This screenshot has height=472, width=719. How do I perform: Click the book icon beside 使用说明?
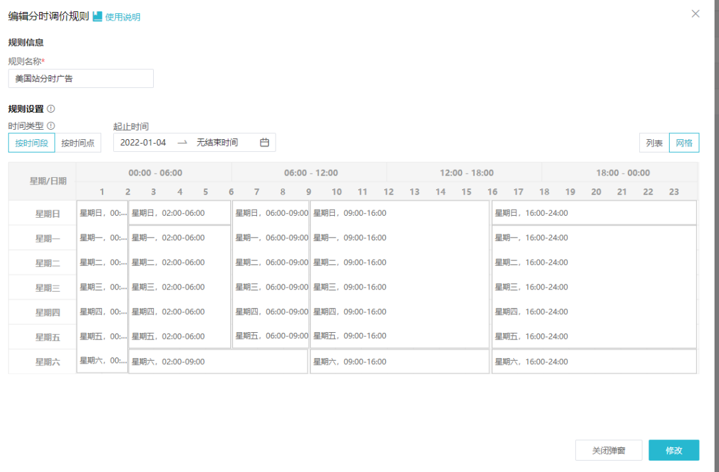click(96, 16)
